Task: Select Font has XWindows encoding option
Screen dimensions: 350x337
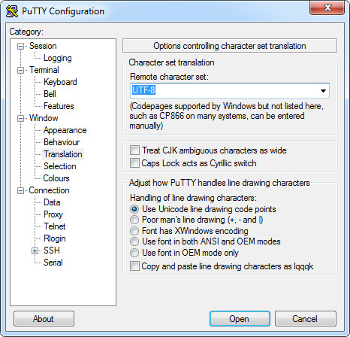Action: click(134, 231)
